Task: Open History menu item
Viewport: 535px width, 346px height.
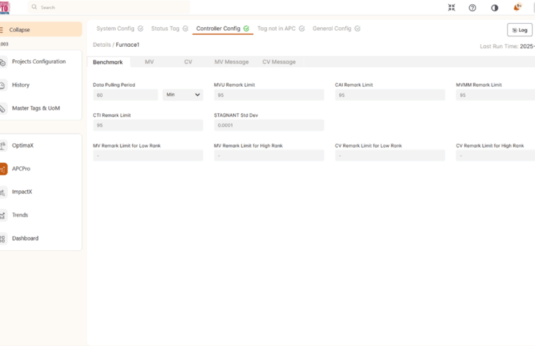Action: coord(21,85)
